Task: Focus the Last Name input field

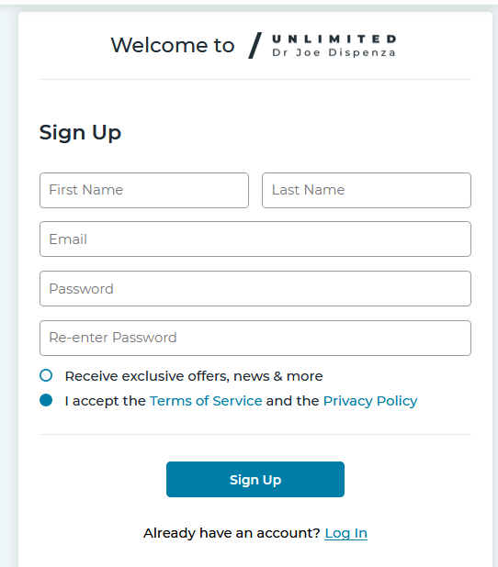Action: point(367,190)
